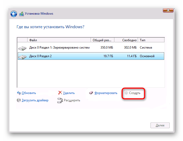Sort by the Свободно column header
The width and height of the screenshot is (183, 141).
[126, 40]
